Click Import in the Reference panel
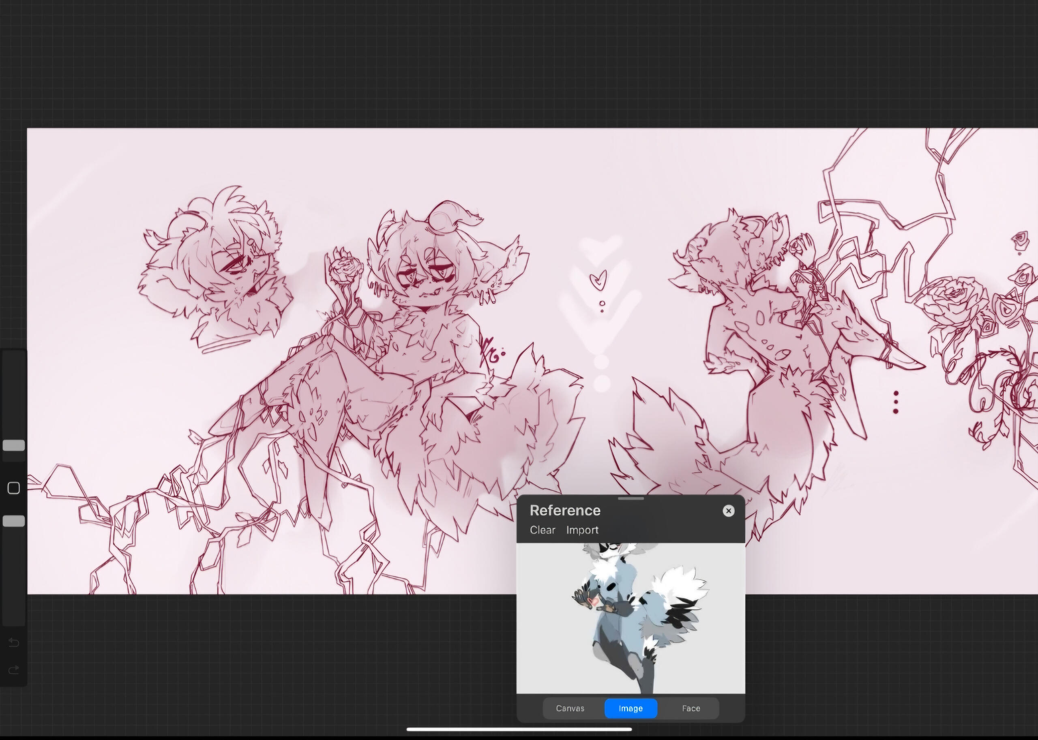Viewport: 1038px width, 740px height. [x=582, y=530]
